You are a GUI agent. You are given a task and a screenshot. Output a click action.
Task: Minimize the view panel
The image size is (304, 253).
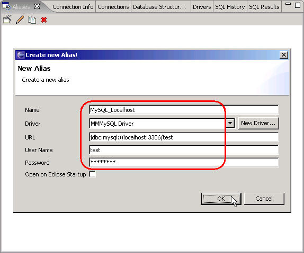pos(288,4)
